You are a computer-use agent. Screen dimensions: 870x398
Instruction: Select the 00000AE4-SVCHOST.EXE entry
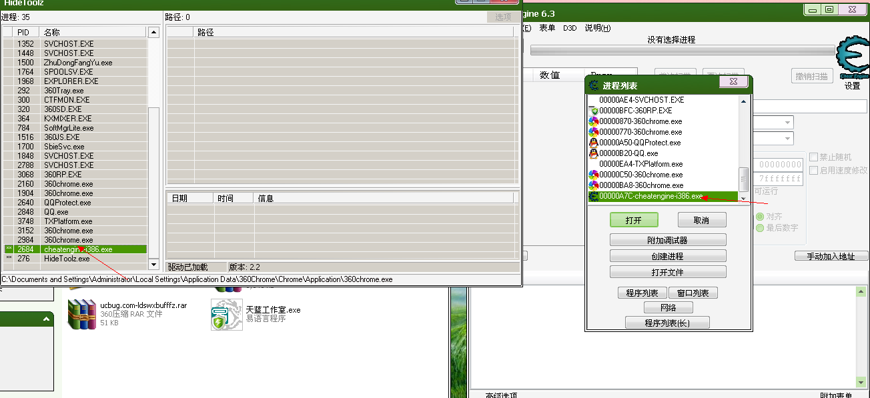[x=663, y=100]
